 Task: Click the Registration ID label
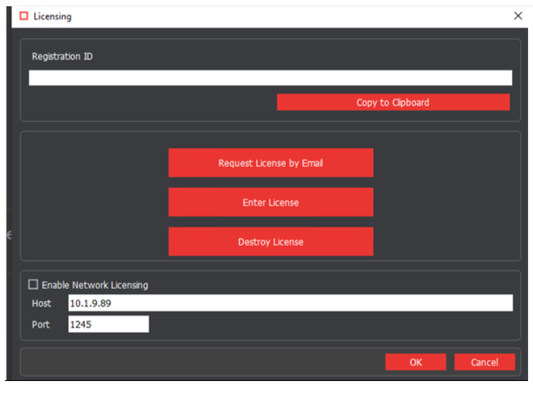62,57
